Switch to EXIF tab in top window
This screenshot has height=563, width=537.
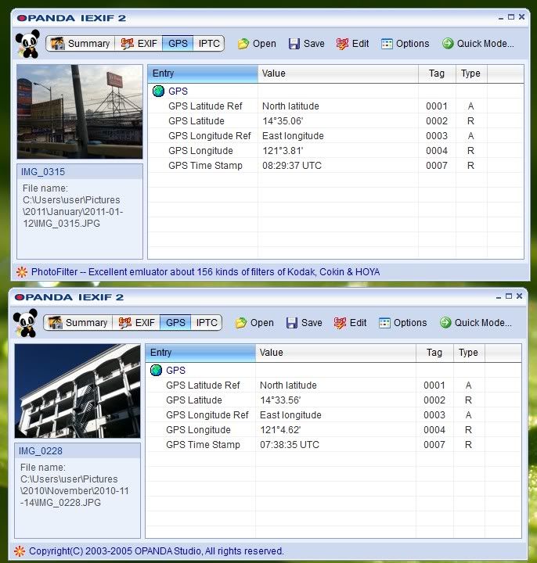(x=139, y=44)
